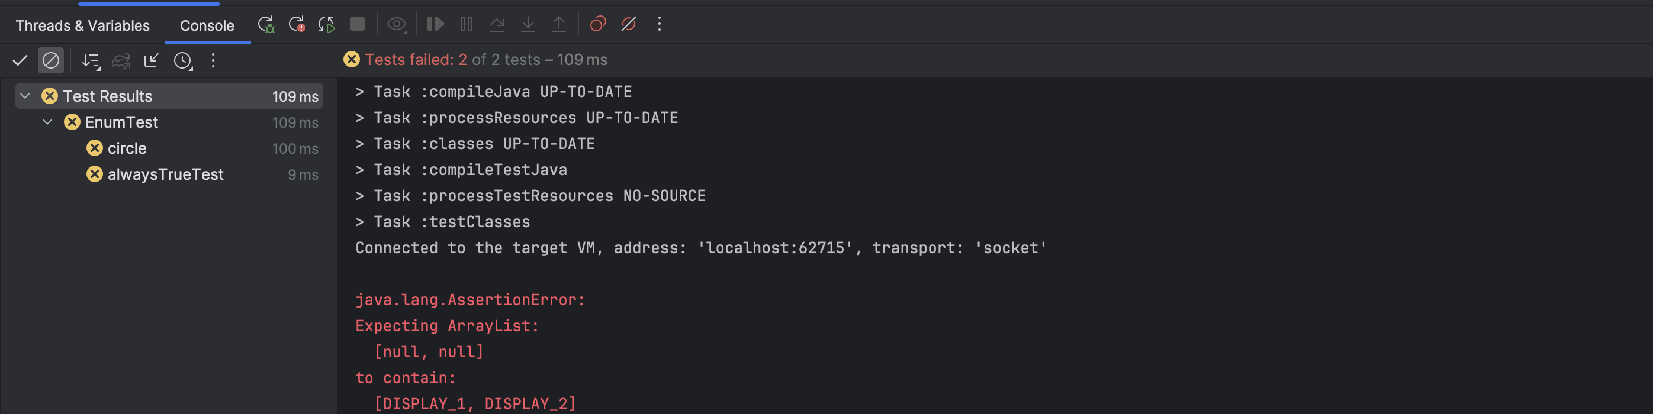Open test history clock icon

(183, 61)
